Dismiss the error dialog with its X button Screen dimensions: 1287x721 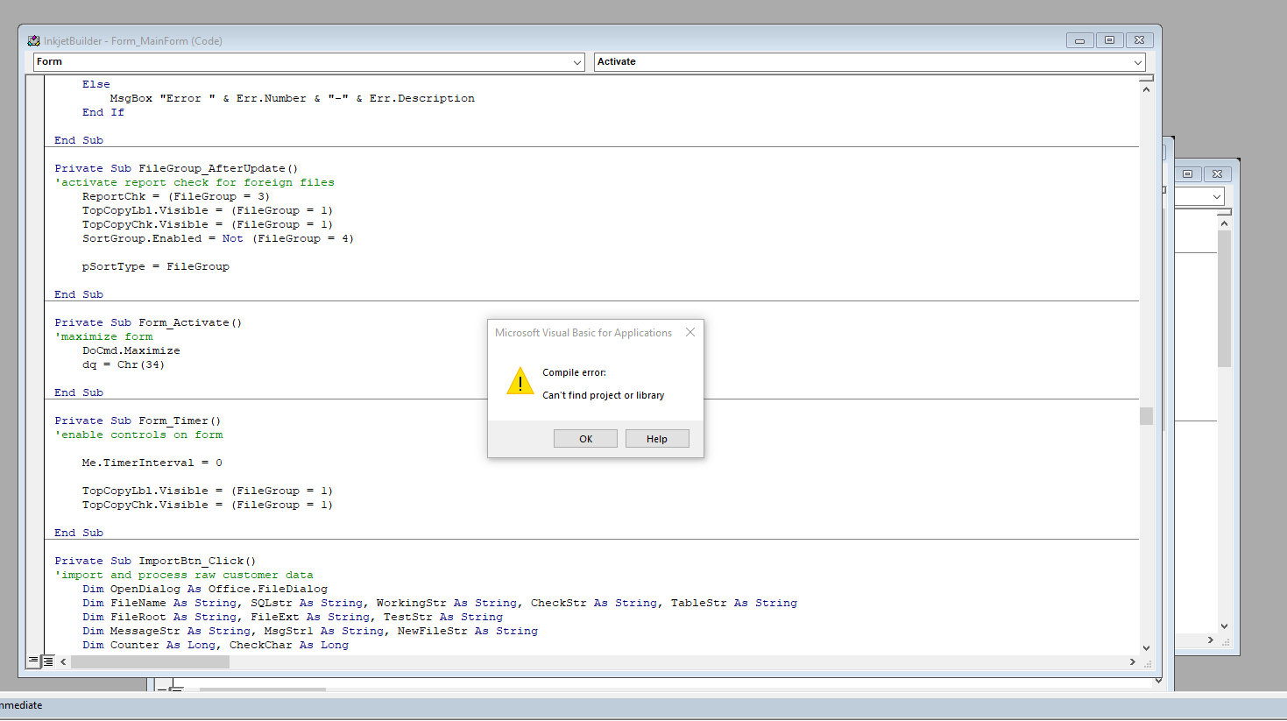(x=690, y=332)
